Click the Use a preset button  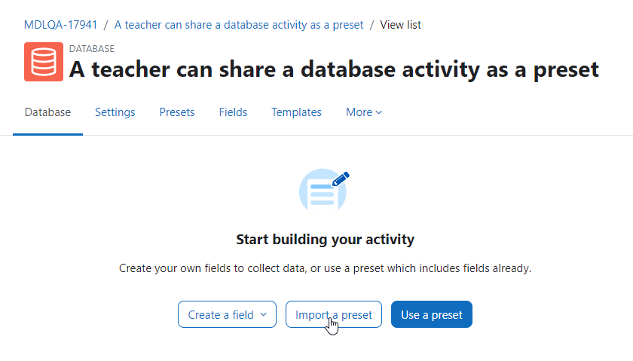click(x=432, y=314)
